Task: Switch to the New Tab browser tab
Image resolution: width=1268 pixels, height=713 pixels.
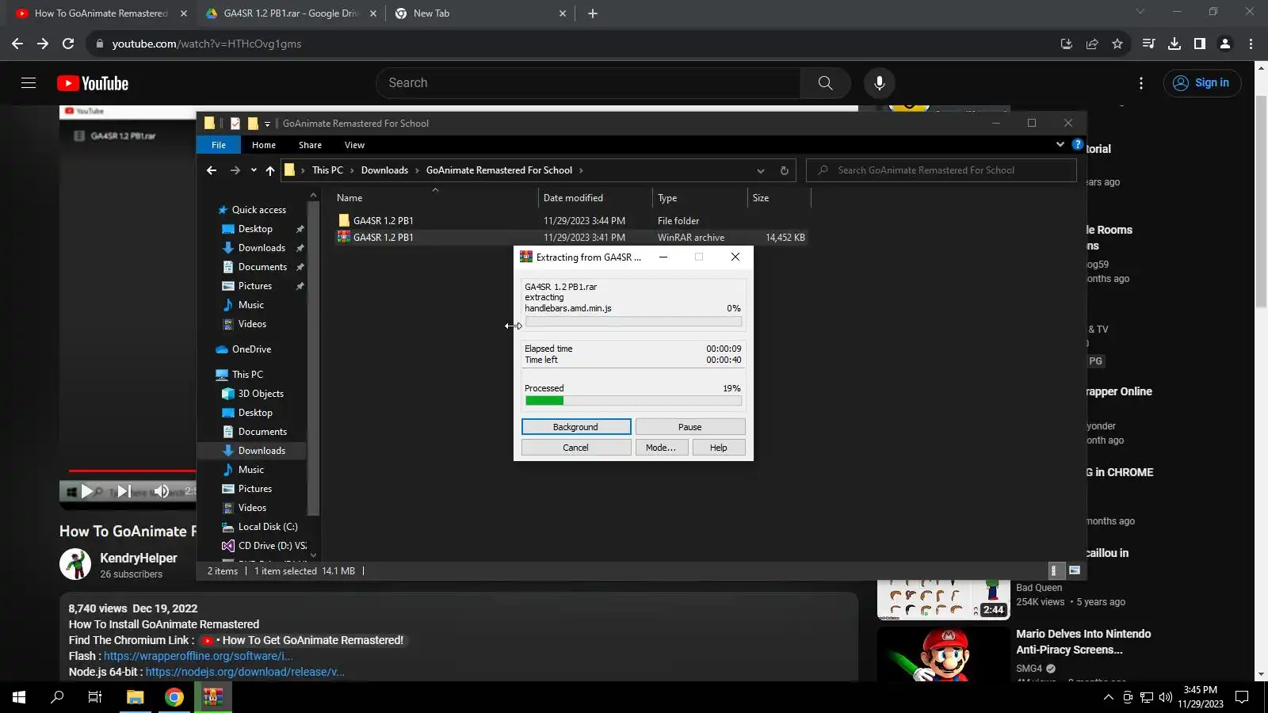Action: click(480, 13)
